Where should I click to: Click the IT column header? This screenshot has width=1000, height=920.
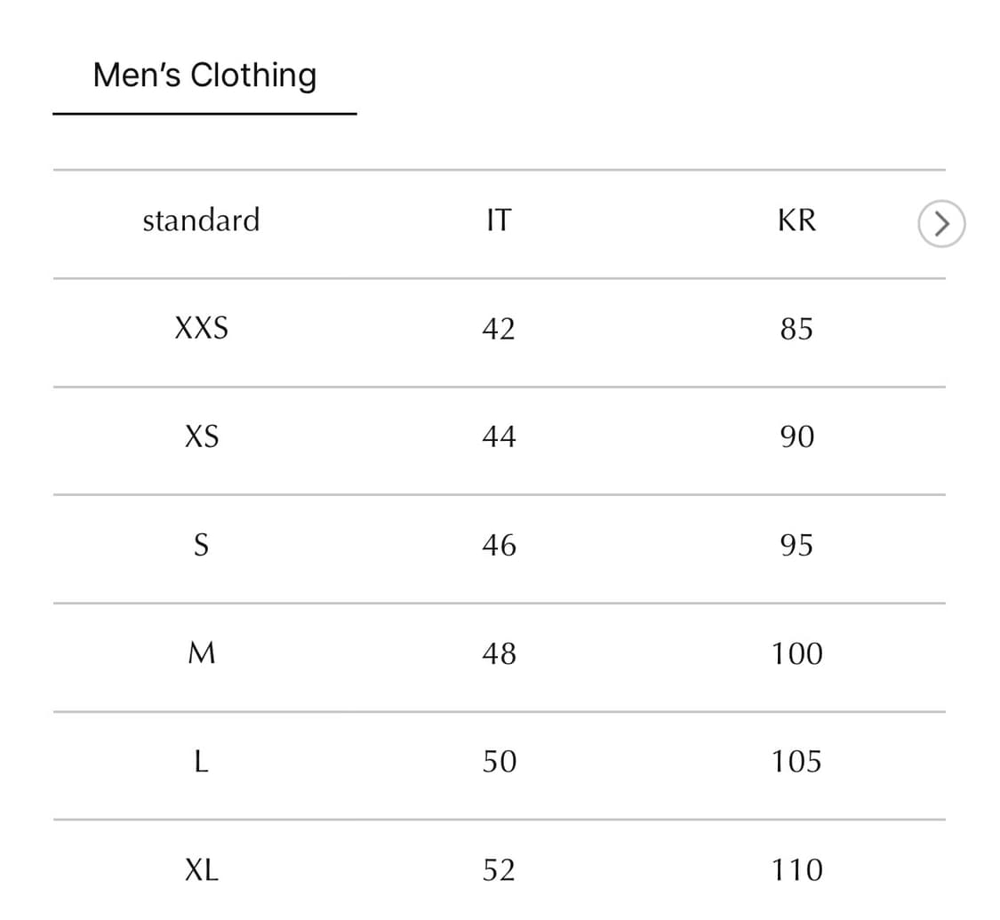click(x=499, y=220)
